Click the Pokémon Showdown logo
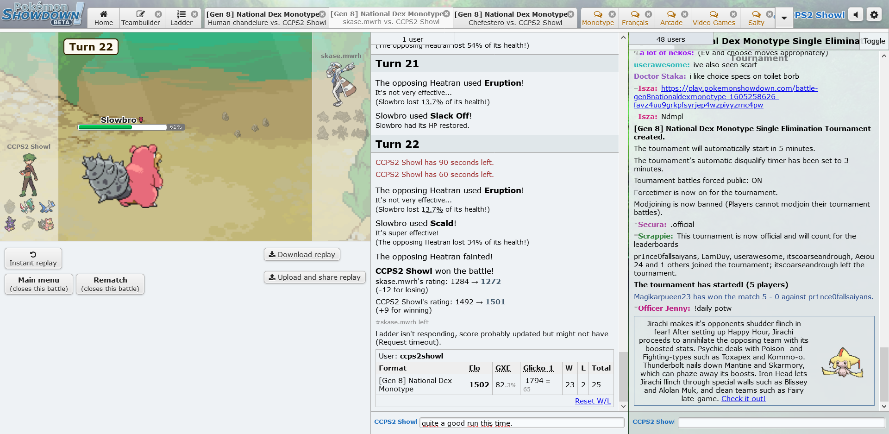 43,14
